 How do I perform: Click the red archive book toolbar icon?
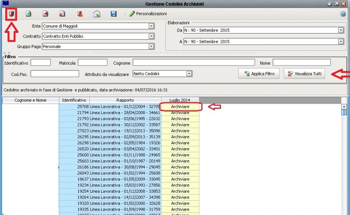11,14
